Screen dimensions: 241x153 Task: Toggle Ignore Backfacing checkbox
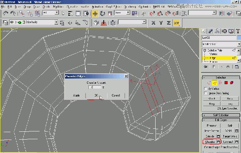[x=206, y=93]
